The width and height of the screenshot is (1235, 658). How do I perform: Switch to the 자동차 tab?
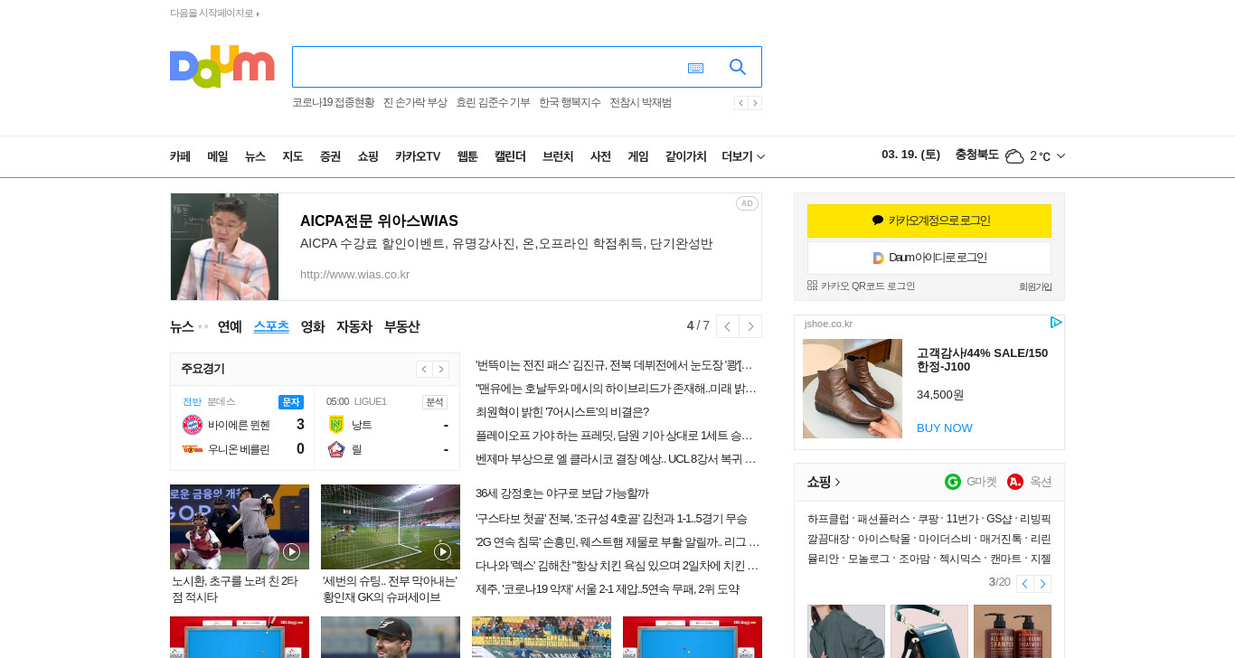click(x=354, y=326)
